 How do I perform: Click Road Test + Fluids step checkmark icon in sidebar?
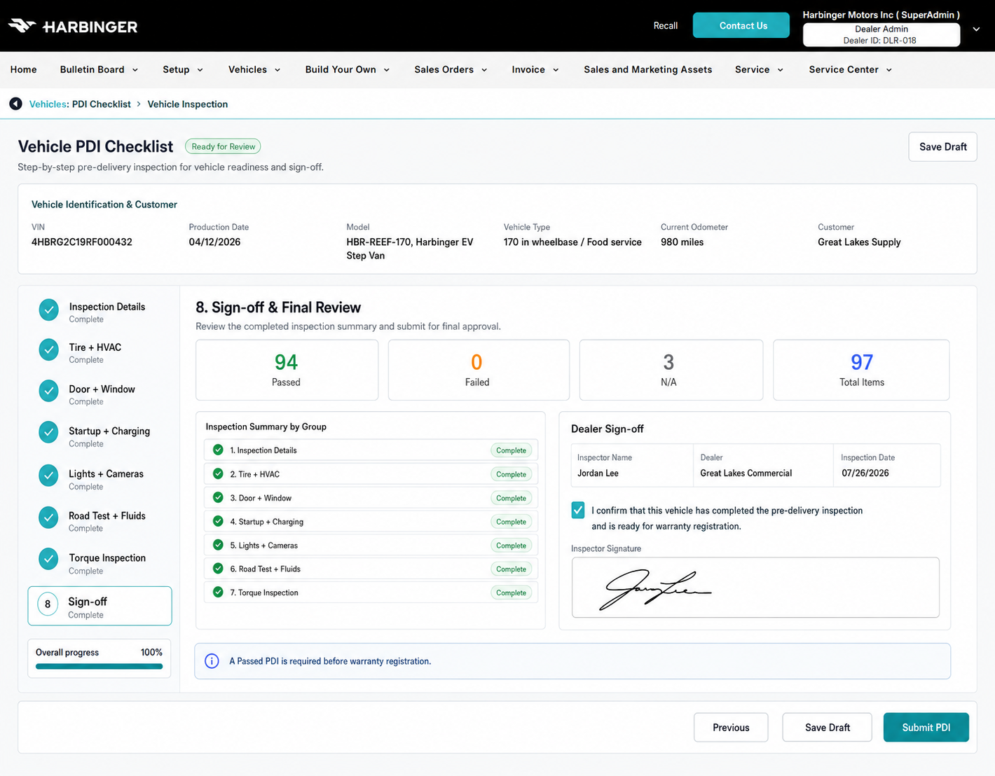(48, 518)
